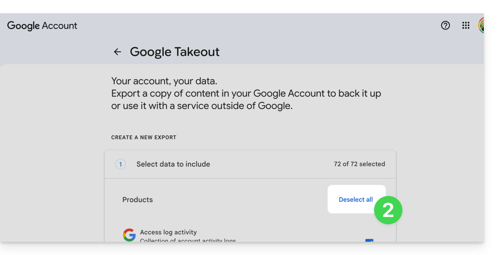This screenshot has width=497, height=255.
Task: Go back using the left arrow
Action: click(x=117, y=52)
